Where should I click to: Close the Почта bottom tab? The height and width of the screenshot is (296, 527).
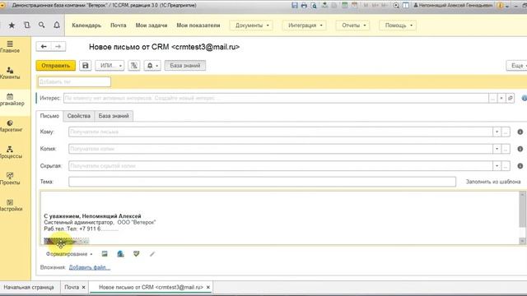(84, 287)
